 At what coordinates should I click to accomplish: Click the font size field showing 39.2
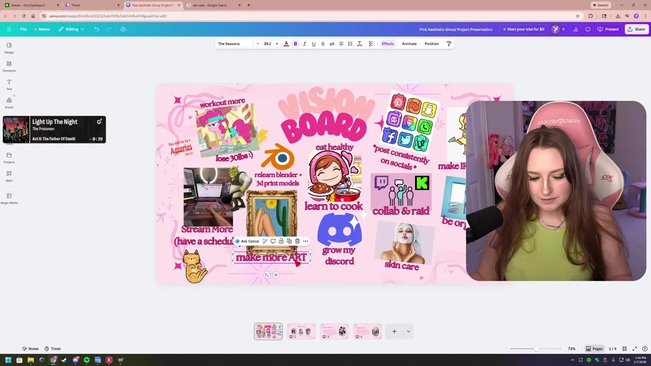pyautogui.click(x=268, y=44)
